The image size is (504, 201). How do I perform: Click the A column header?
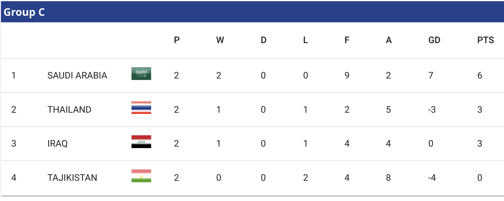(389, 40)
